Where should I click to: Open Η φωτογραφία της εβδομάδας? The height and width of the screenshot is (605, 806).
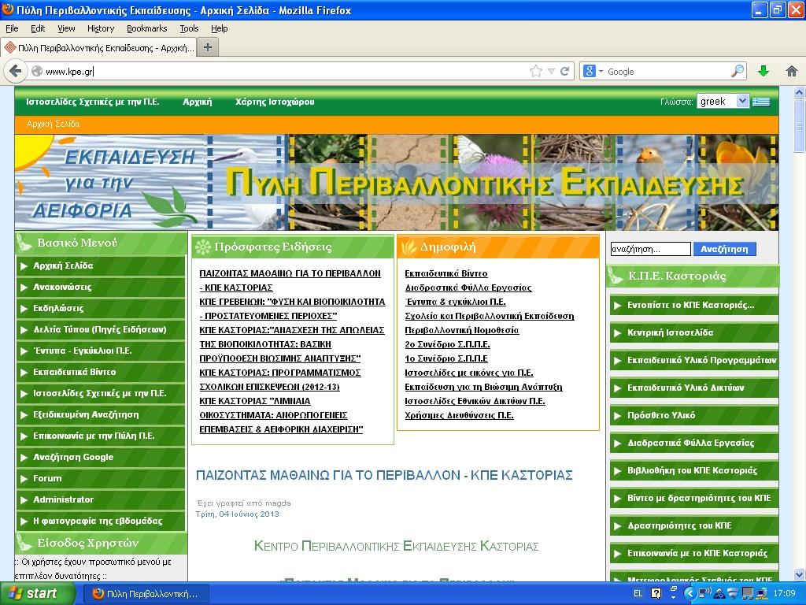click(x=101, y=521)
